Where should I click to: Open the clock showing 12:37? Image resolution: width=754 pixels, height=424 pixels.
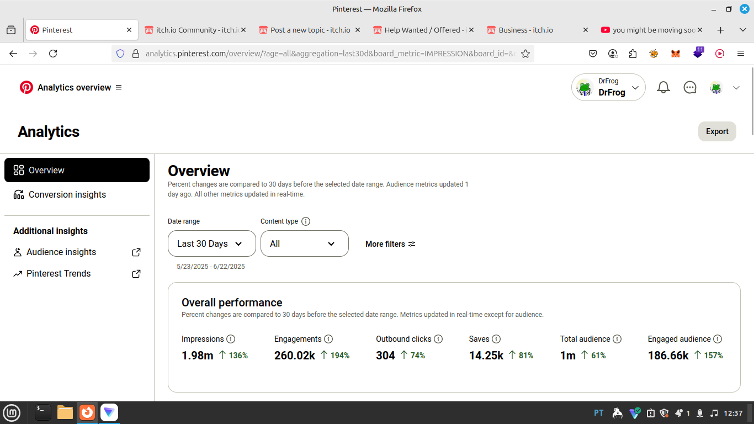click(733, 413)
